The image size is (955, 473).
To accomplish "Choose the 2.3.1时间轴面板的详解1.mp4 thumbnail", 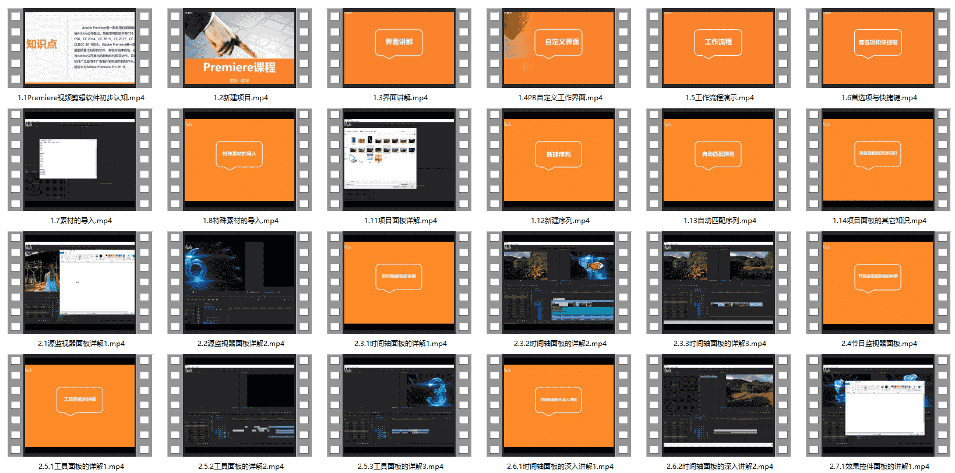I will tap(399, 283).
